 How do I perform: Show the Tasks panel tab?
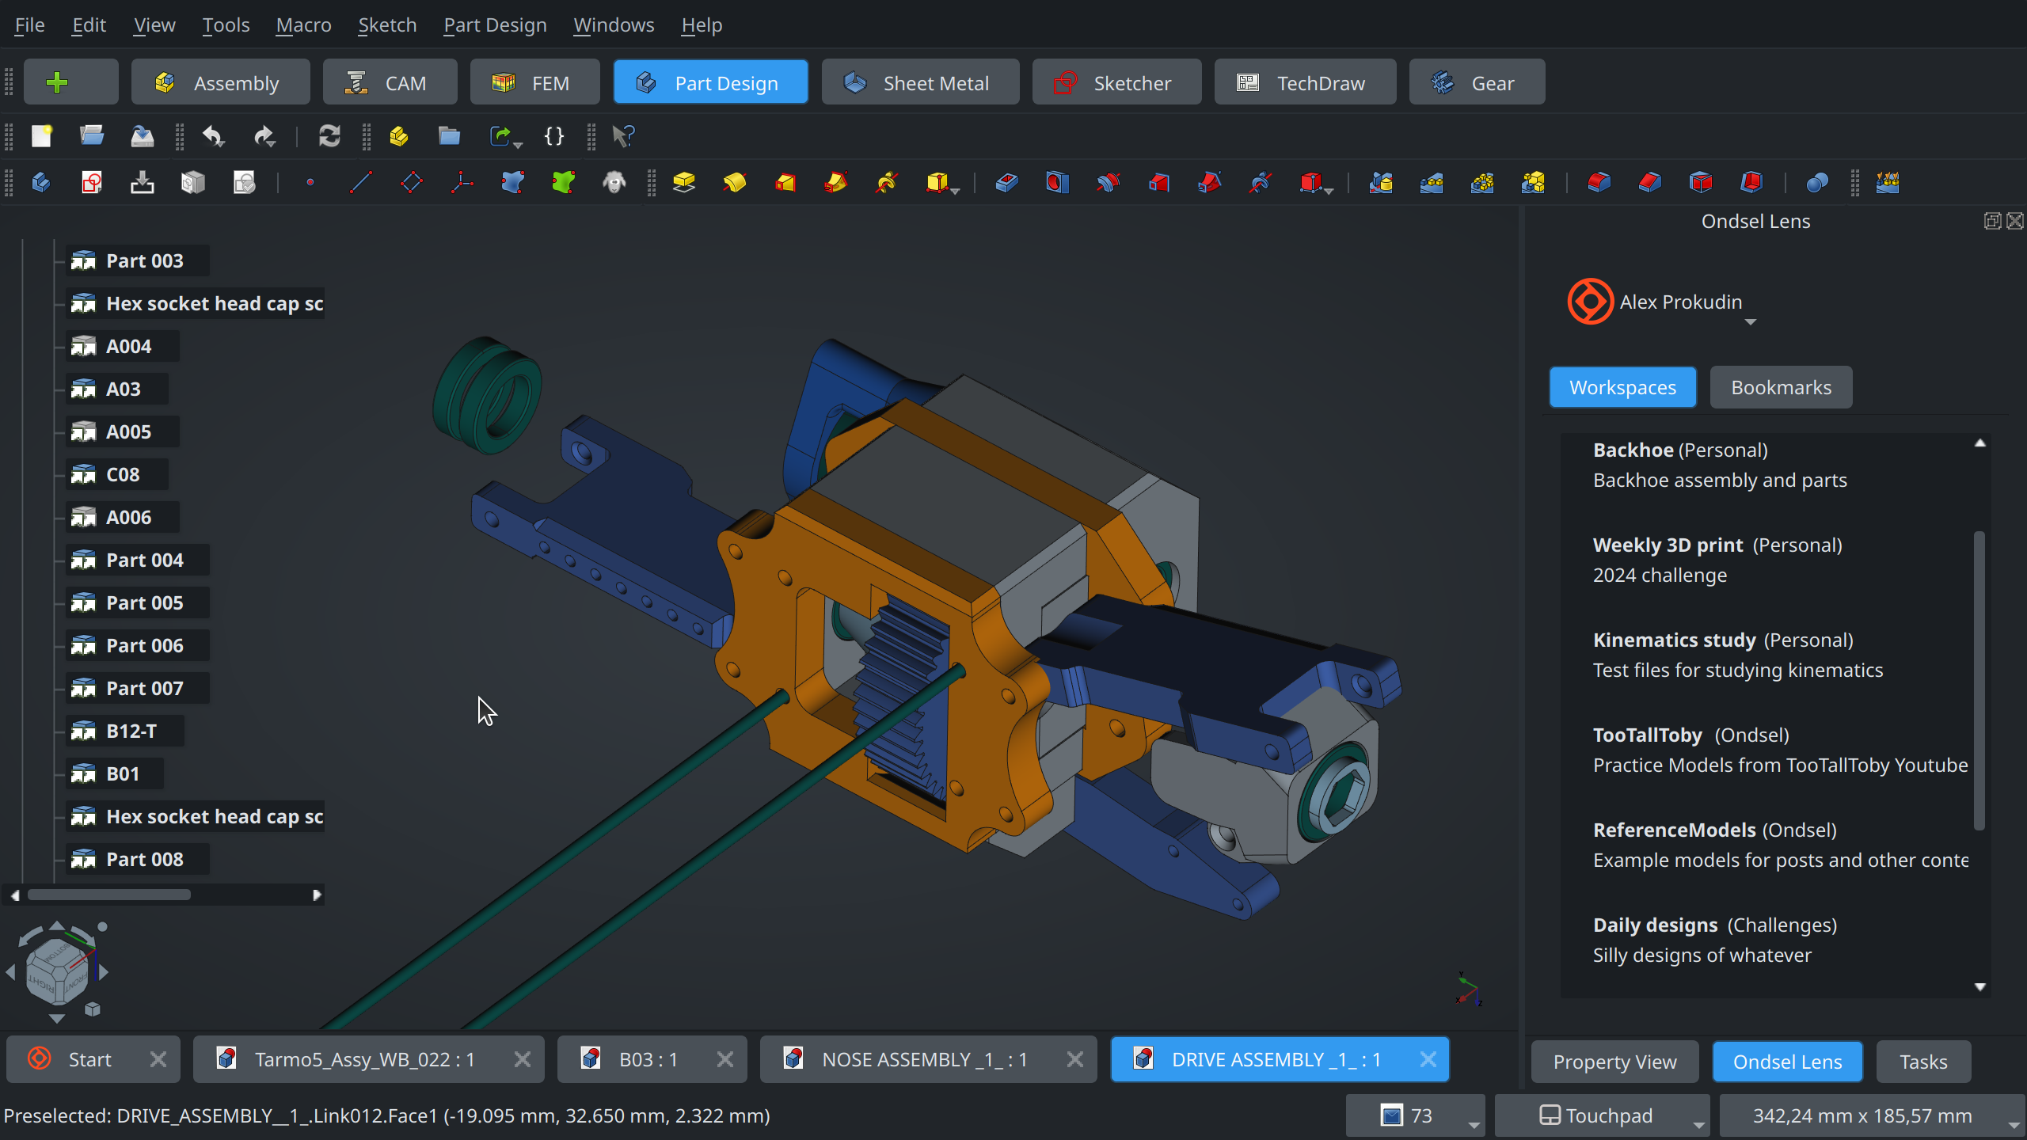pyautogui.click(x=1923, y=1062)
